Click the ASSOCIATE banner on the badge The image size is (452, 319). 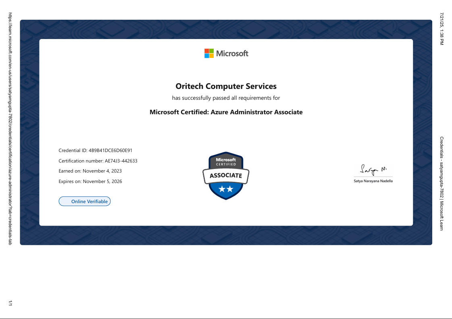[226, 175]
